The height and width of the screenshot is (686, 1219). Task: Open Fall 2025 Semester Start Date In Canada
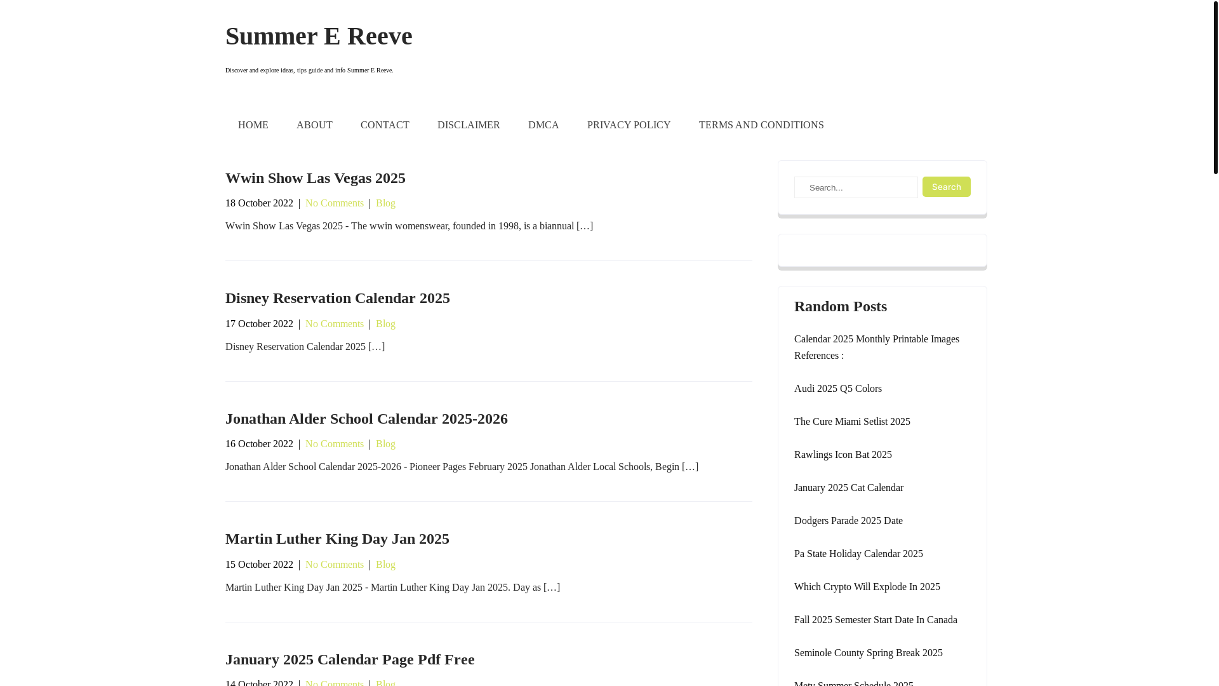coord(876,620)
